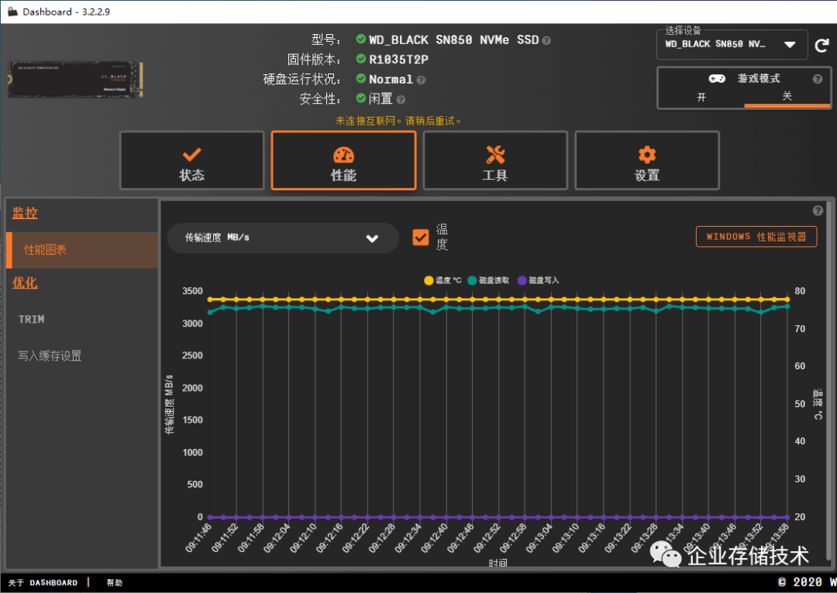Open 写入缓存设置 in the sidebar
837x593 pixels.
tap(50, 355)
